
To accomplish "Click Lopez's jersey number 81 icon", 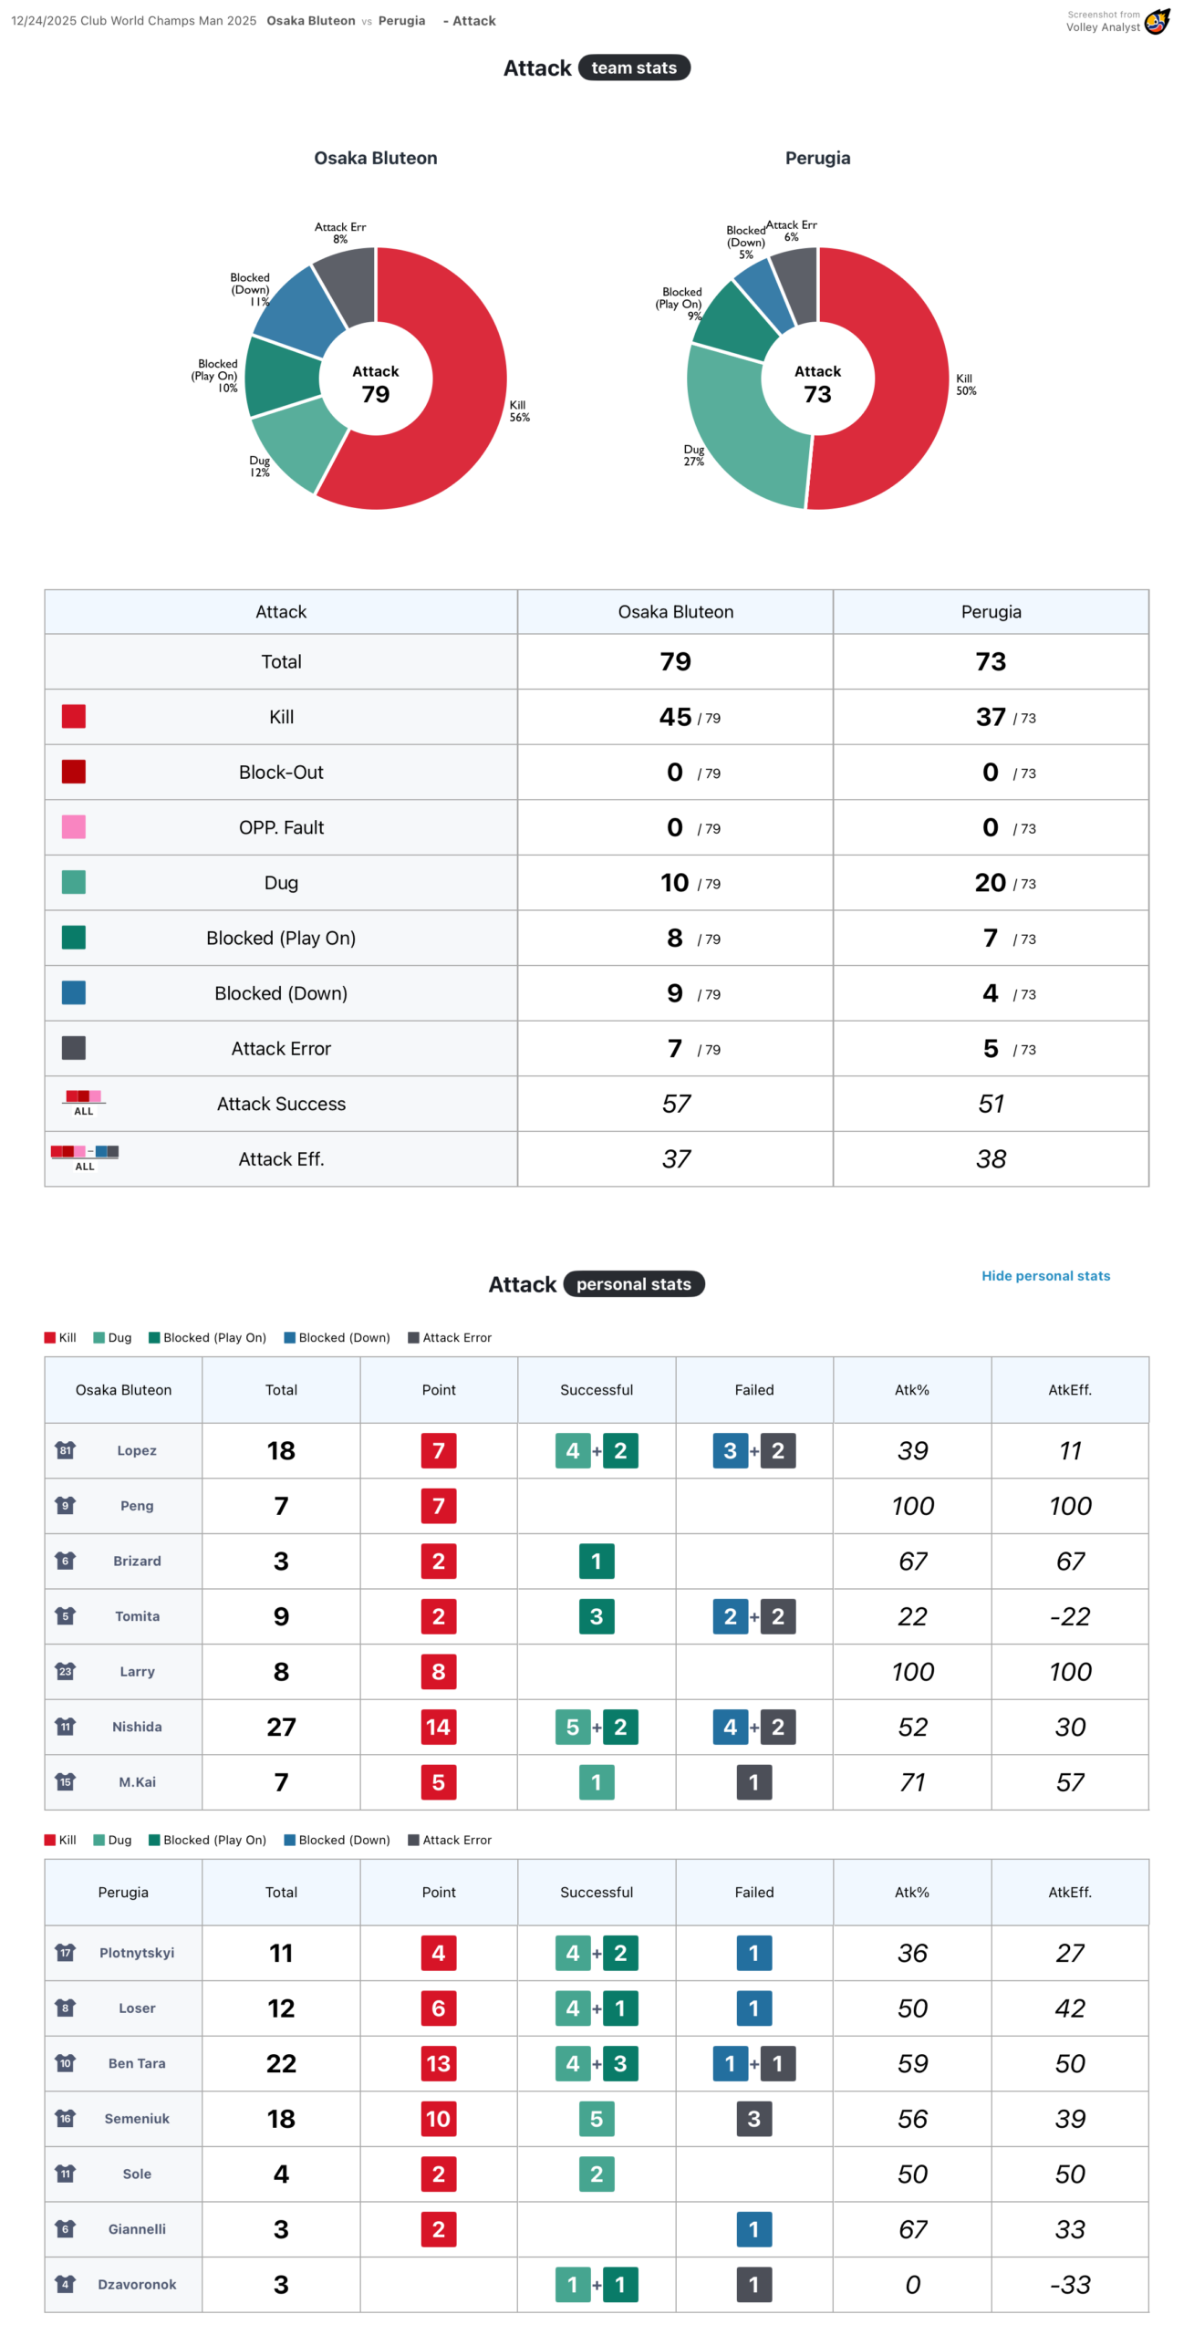I will pos(66,1449).
